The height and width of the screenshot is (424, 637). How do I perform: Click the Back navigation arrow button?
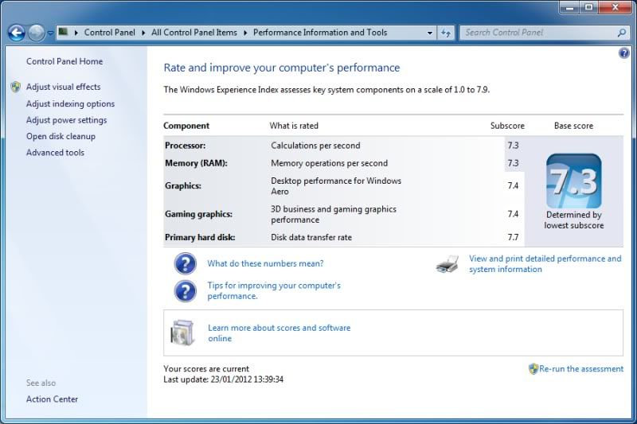tap(16, 33)
